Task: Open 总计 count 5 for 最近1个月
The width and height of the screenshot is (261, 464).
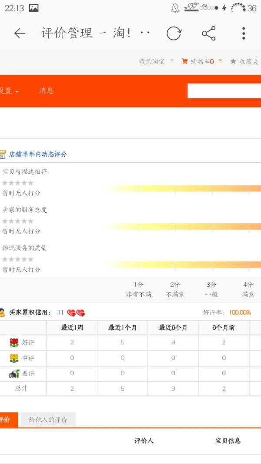Action: (x=122, y=389)
